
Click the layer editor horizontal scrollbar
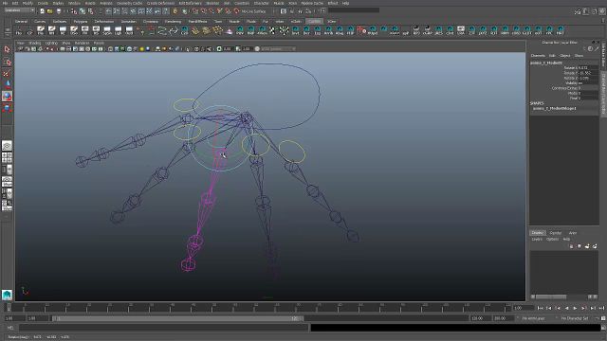[551, 296]
